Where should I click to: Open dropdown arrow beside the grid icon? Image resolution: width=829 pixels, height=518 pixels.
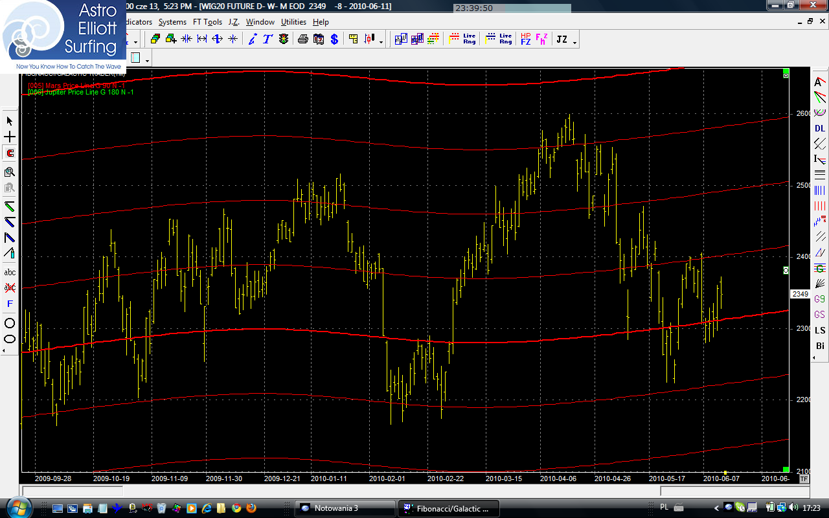point(148,61)
